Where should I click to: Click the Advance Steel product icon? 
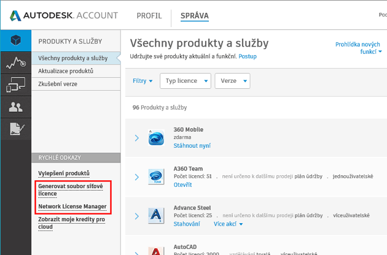pyautogui.click(x=156, y=215)
